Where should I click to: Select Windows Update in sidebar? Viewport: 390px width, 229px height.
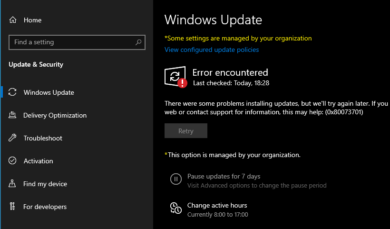[x=49, y=92]
